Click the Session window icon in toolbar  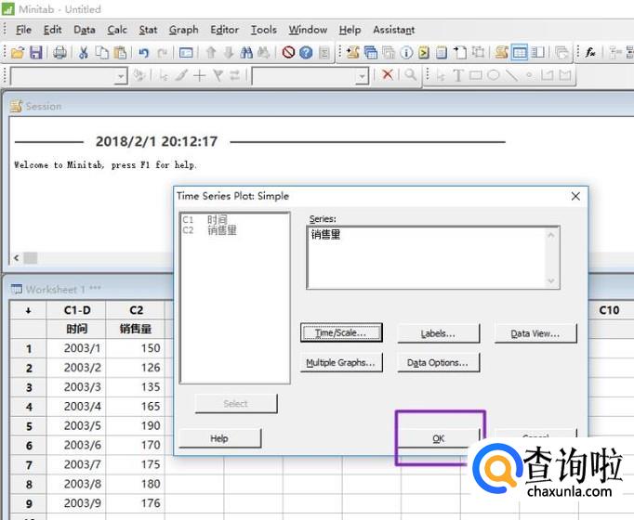pos(501,53)
